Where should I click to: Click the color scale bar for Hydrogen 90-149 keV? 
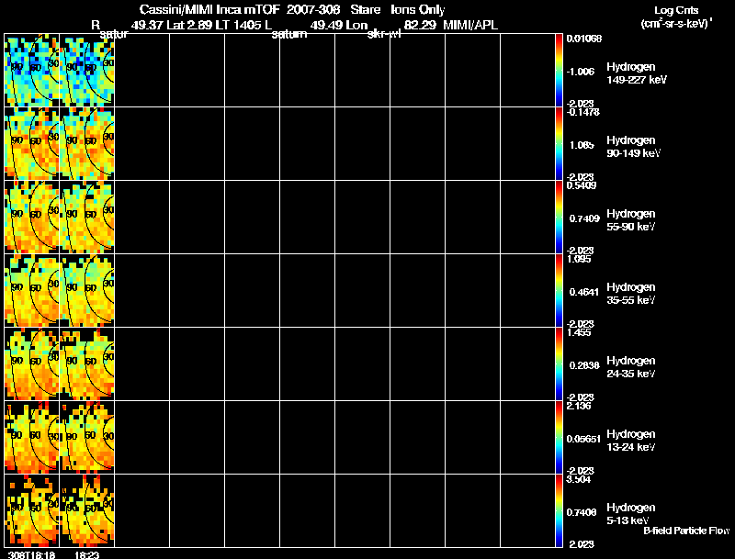point(559,144)
